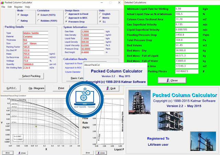Close the Detailed Calculations window

(172, 80)
